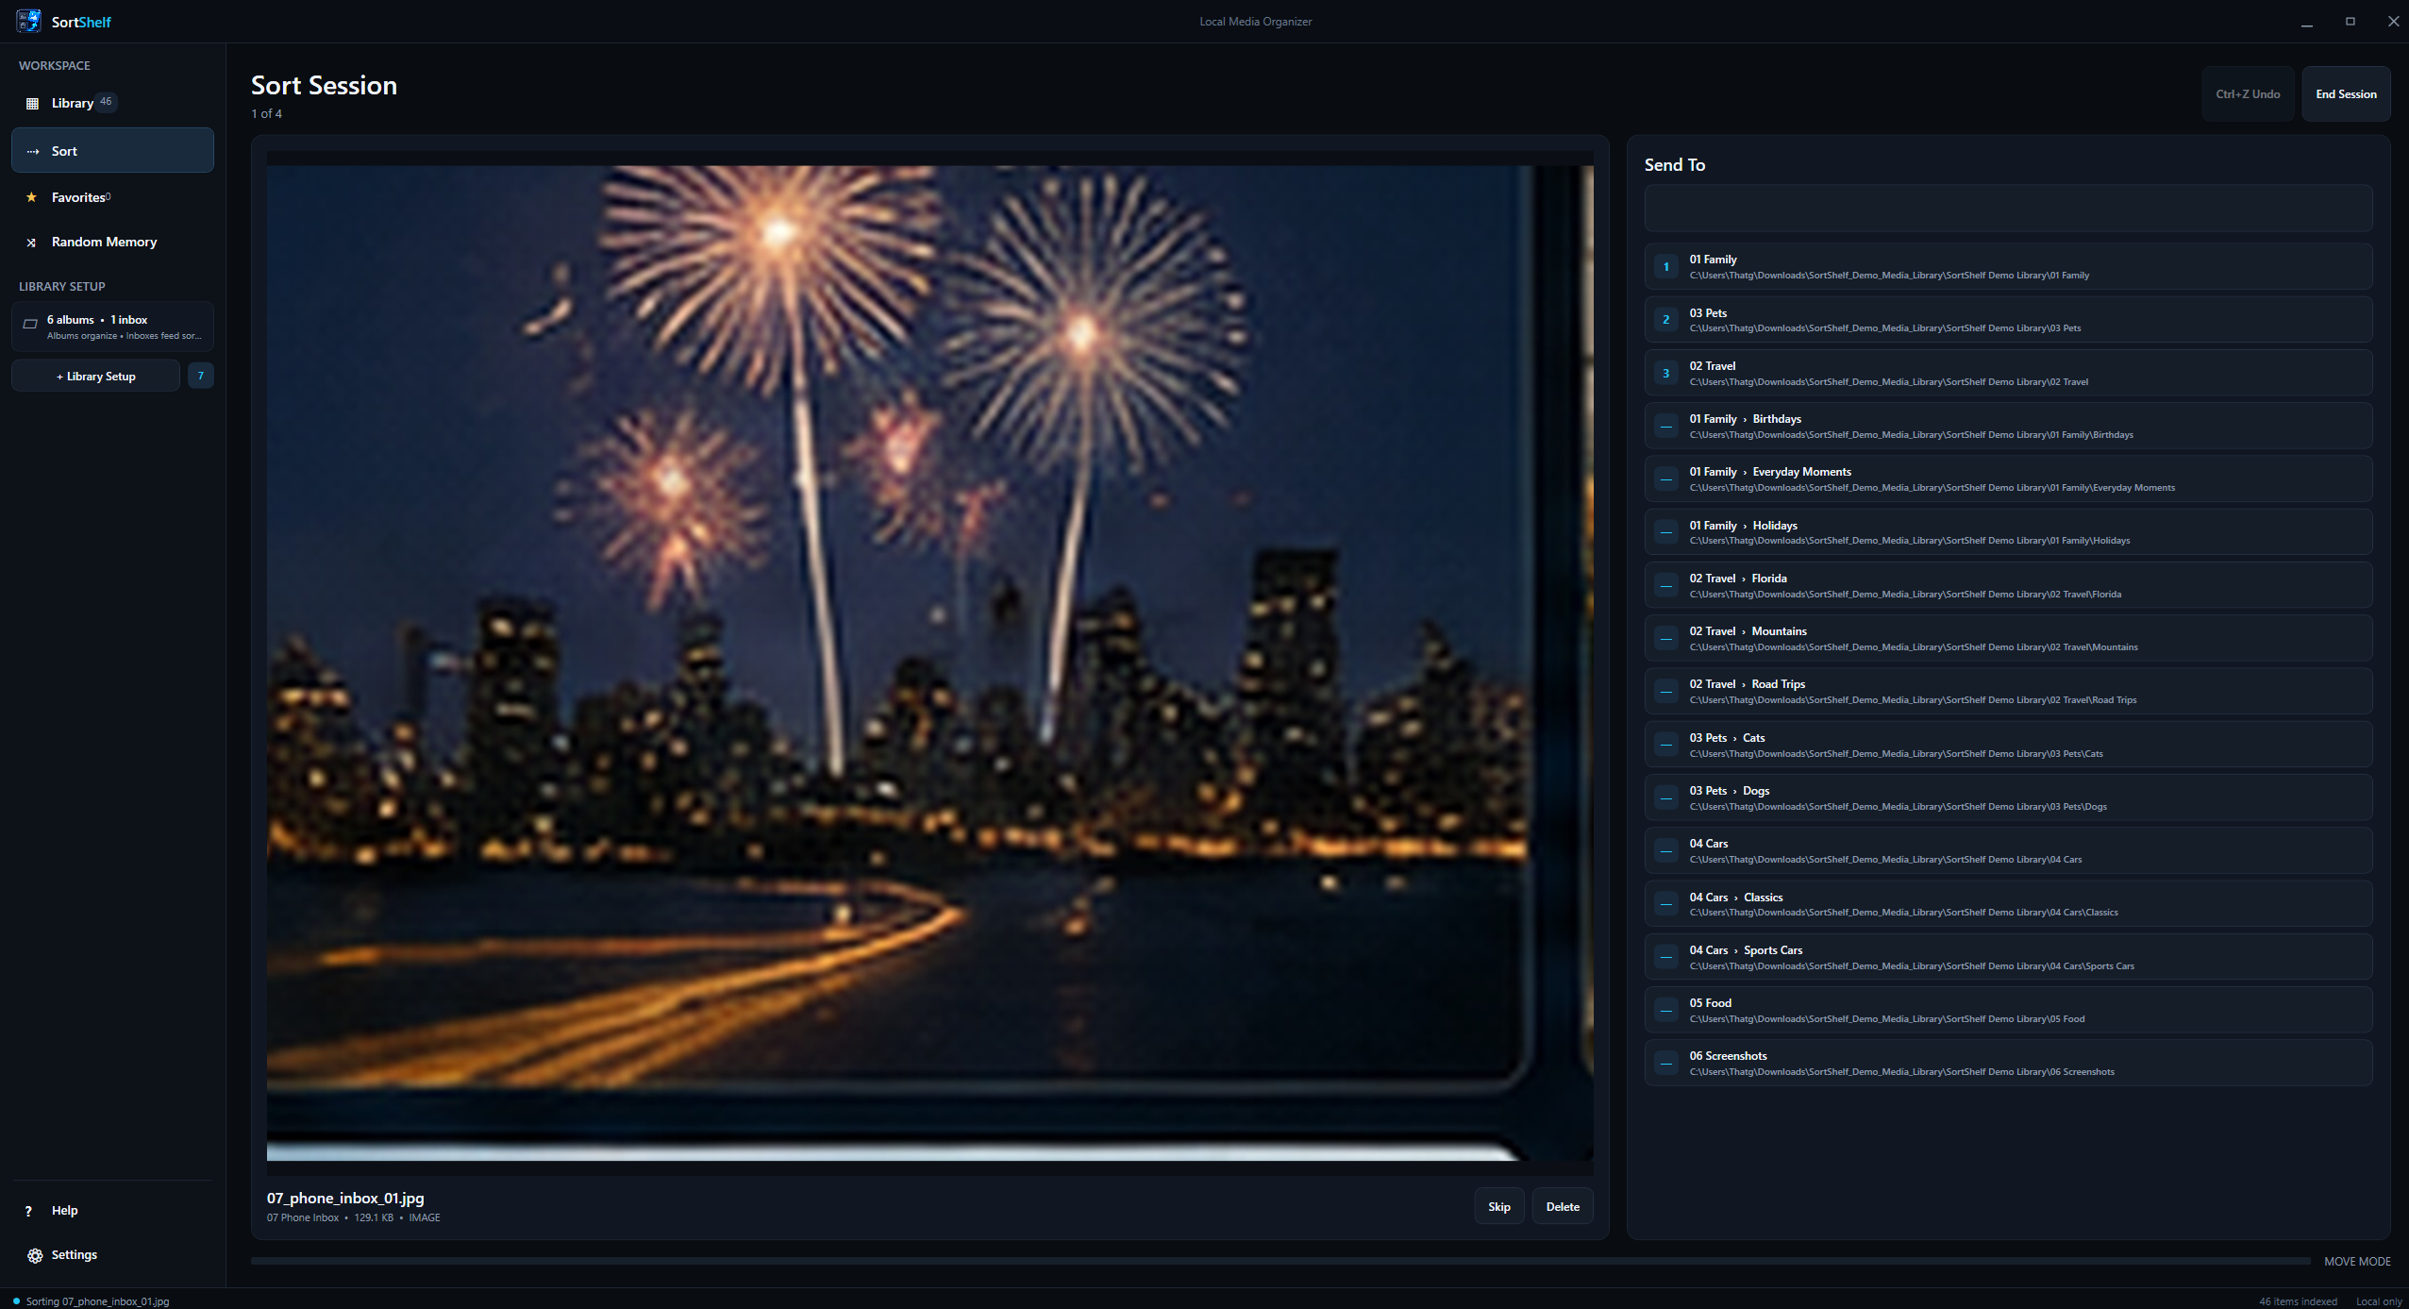Click the fireworks photo preview

point(929,663)
